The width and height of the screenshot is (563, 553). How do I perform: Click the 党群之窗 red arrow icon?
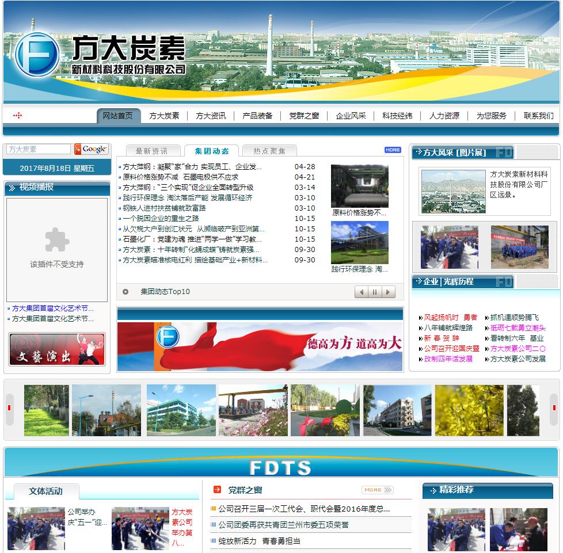[x=217, y=490]
